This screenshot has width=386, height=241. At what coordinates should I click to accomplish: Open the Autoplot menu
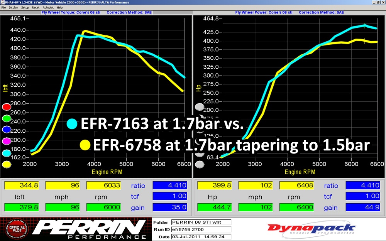click(48, 8)
